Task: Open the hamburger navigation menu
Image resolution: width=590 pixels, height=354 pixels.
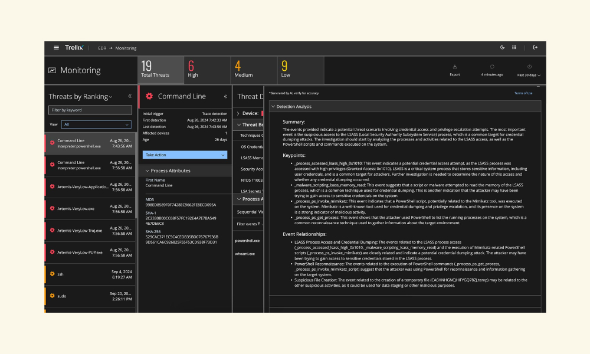Action: point(56,48)
